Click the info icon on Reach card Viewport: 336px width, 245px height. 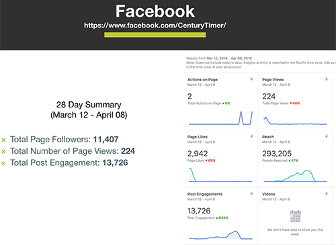[x=327, y=136]
